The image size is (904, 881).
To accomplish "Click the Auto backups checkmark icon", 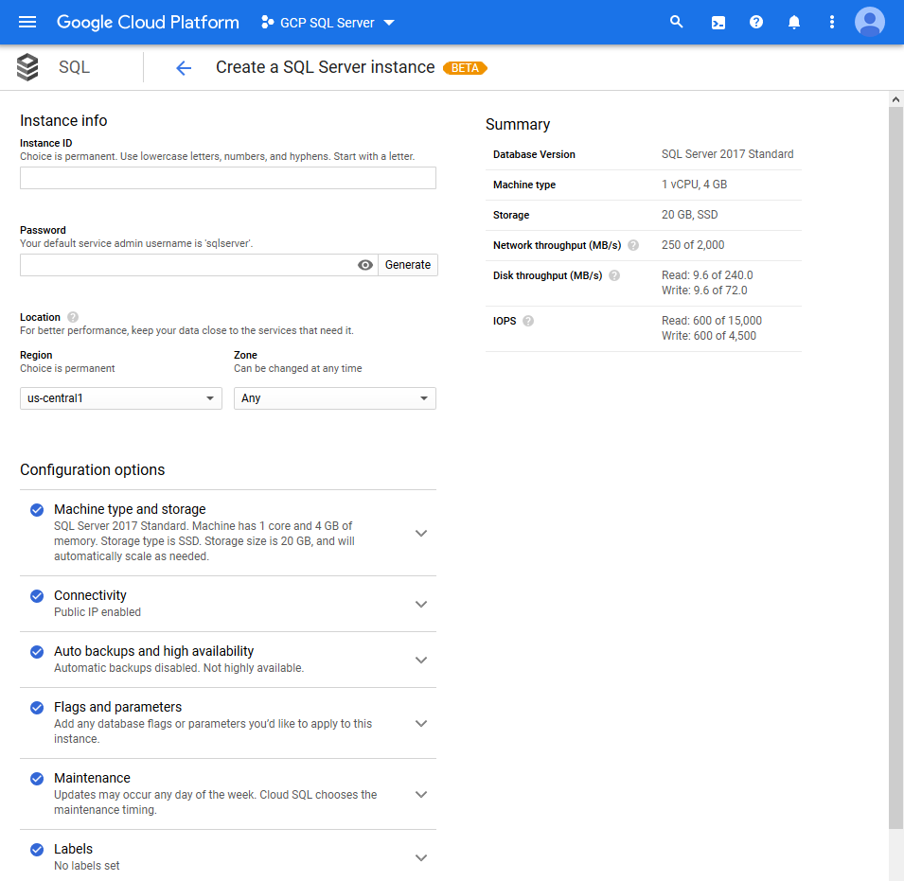I will [x=37, y=652].
